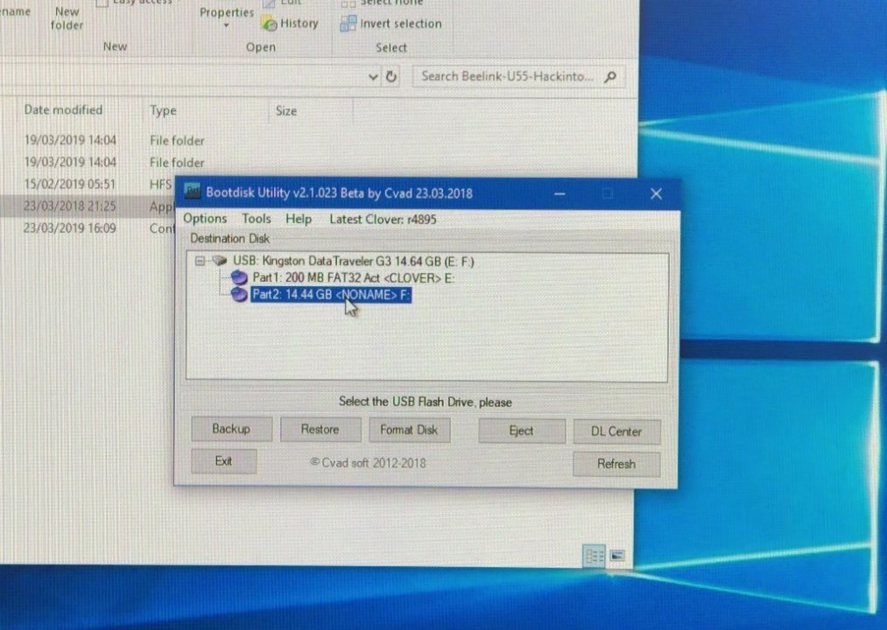
Task: Open the DL Center
Action: pyautogui.click(x=616, y=431)
